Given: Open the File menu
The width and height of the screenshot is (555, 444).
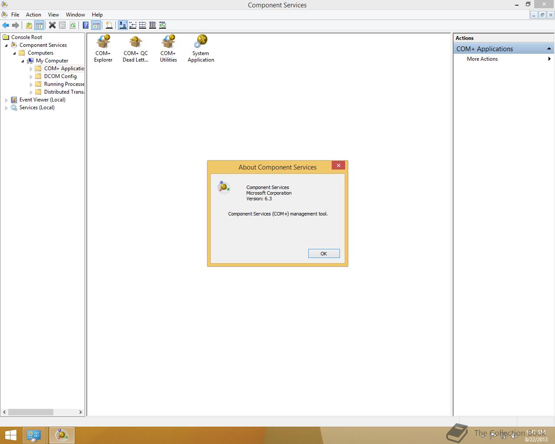Looking at the screenshot, I should [x=15, y=14].
